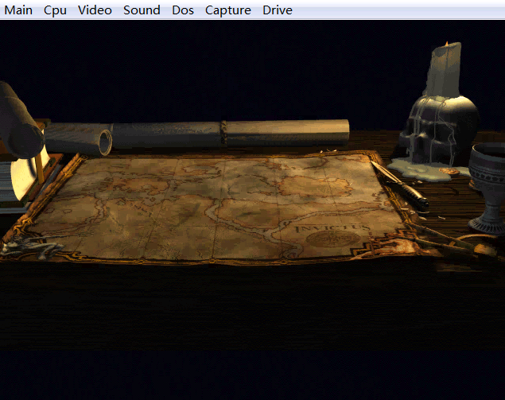Open the Drive menu

click(x=278, y=10)
